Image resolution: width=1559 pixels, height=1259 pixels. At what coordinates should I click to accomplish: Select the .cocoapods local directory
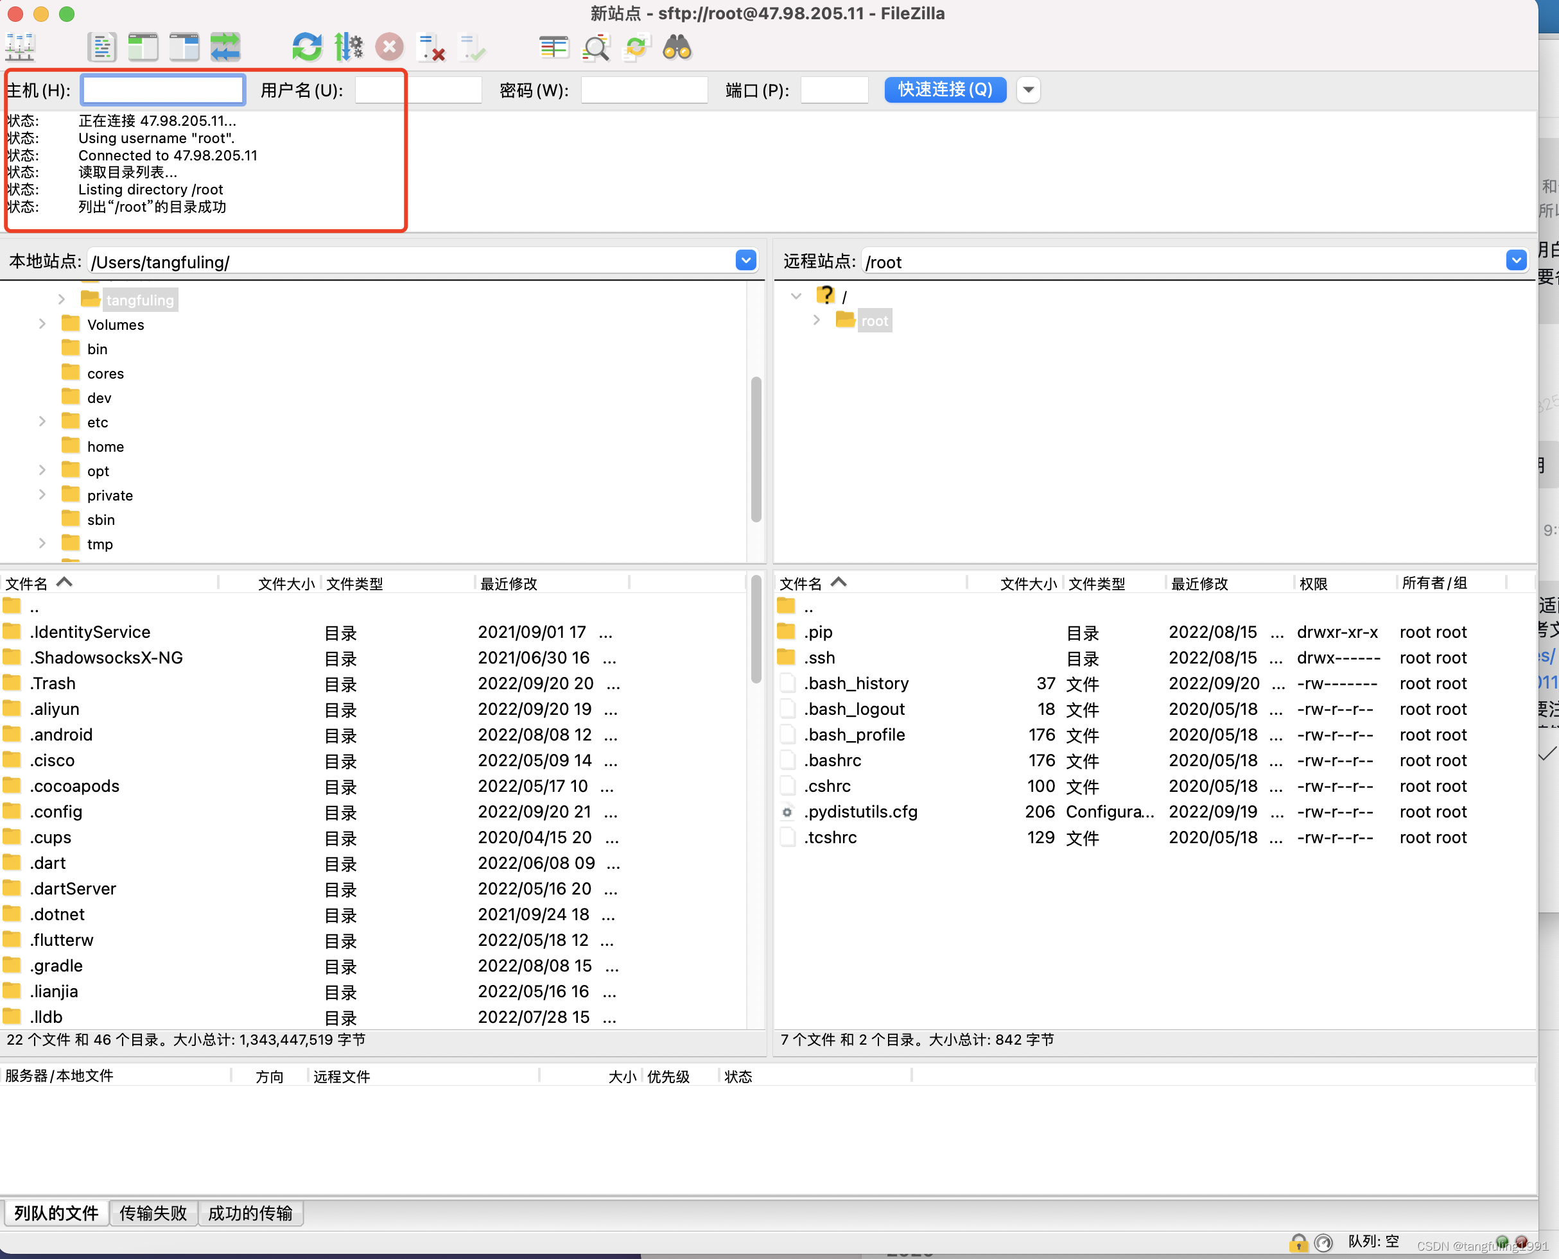pos(373,786)
